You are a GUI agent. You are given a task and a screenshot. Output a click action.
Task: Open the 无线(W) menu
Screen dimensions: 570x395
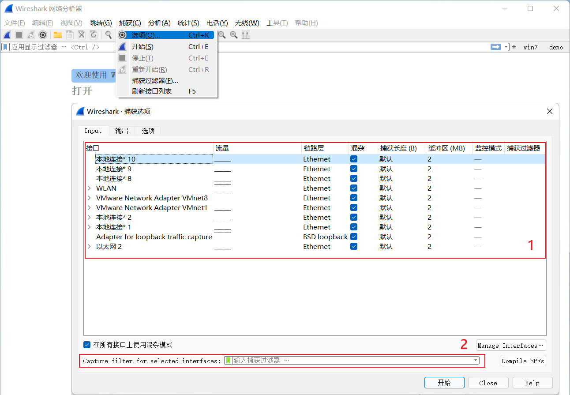point(247,23)
